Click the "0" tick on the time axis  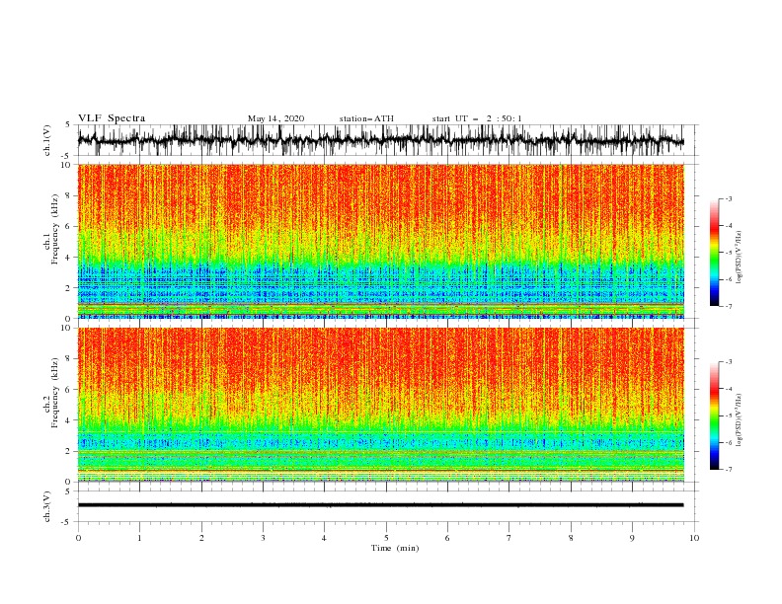(78, 538)
